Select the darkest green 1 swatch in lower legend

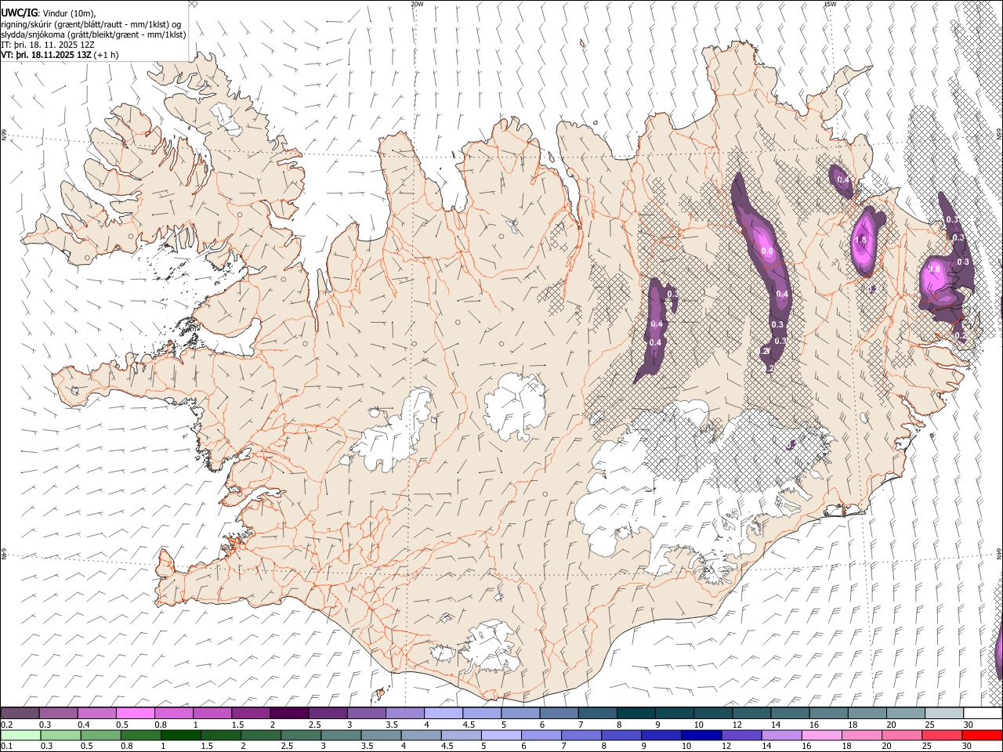pyautogui.click(x=181, y=735)
